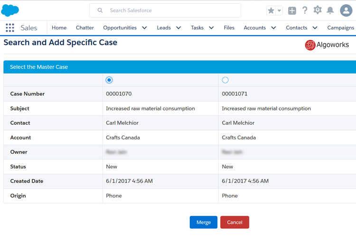Image resolution: width=356 pixels, height=237 pixels.
Task: Expand the Tasks tab dropdown
Action: (x=211, y=27)
